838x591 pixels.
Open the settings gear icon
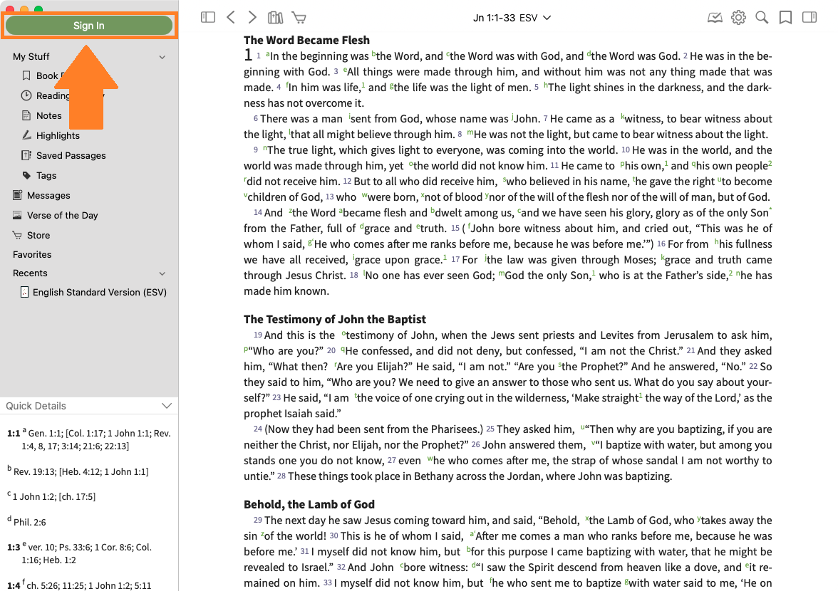click(x=738, y=17)
